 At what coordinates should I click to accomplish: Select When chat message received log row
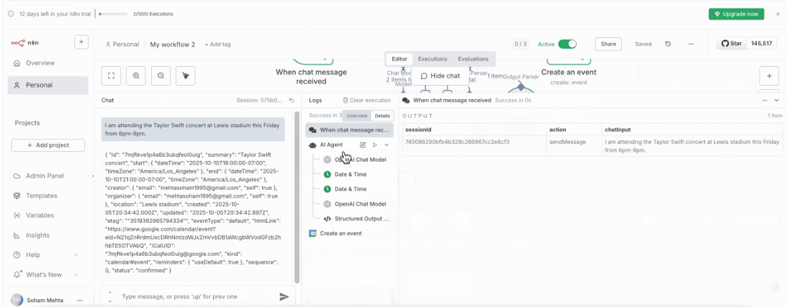pos(349,130)
